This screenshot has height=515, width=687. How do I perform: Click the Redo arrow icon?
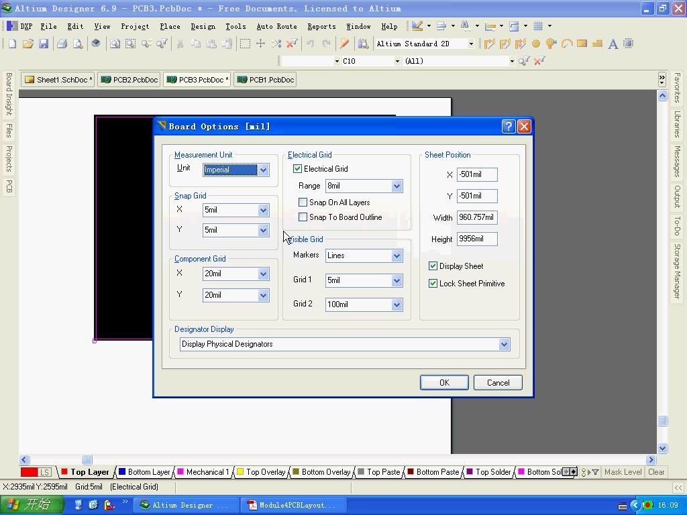point(326,44)
